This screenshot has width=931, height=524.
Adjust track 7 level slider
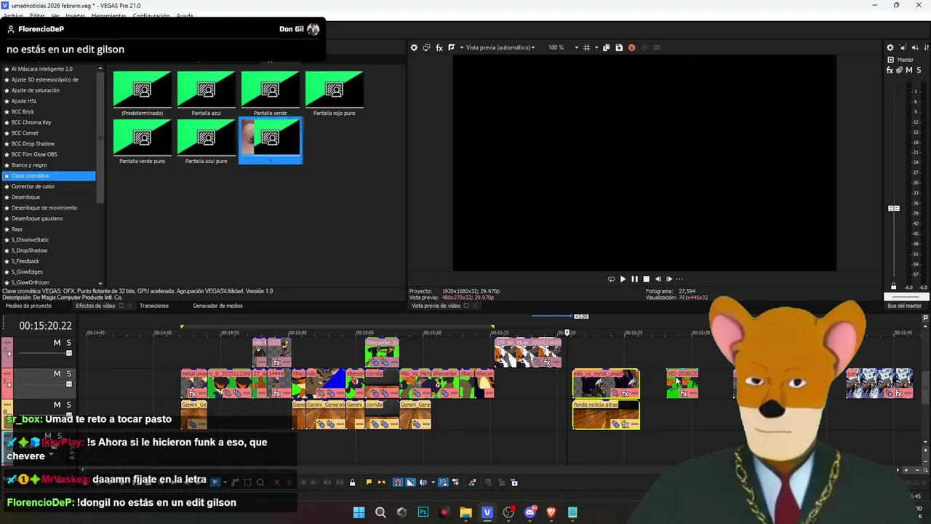(x=69, y=384)
